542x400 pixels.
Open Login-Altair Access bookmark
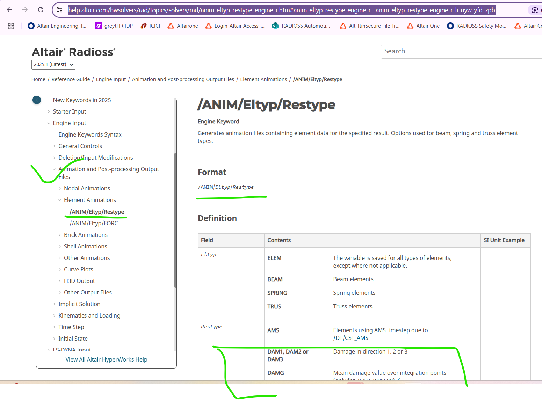pos(235,26)
